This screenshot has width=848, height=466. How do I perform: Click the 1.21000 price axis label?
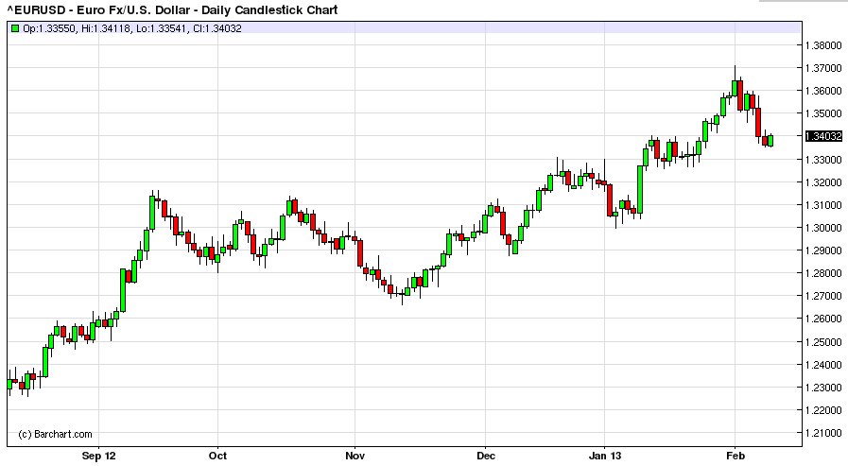[x=823, y=433]
